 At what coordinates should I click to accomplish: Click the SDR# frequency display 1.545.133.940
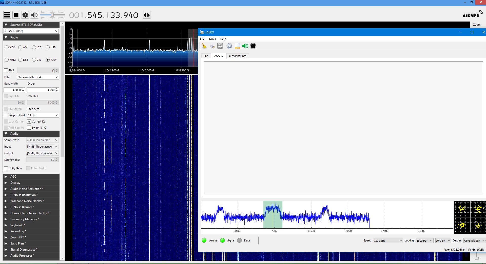[104, 15]
